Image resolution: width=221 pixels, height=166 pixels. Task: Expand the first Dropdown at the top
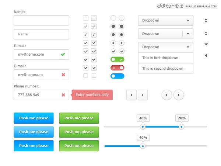pyautogui.click(x=166, y=20)
